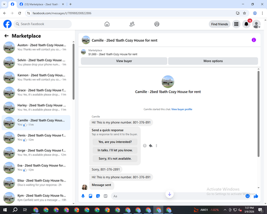
Task: Select Camille's conversation in the list
Action: (x=36, y=123)
